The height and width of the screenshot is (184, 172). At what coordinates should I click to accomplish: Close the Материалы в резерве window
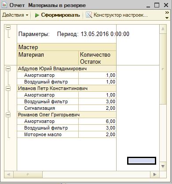click(166, 5)
